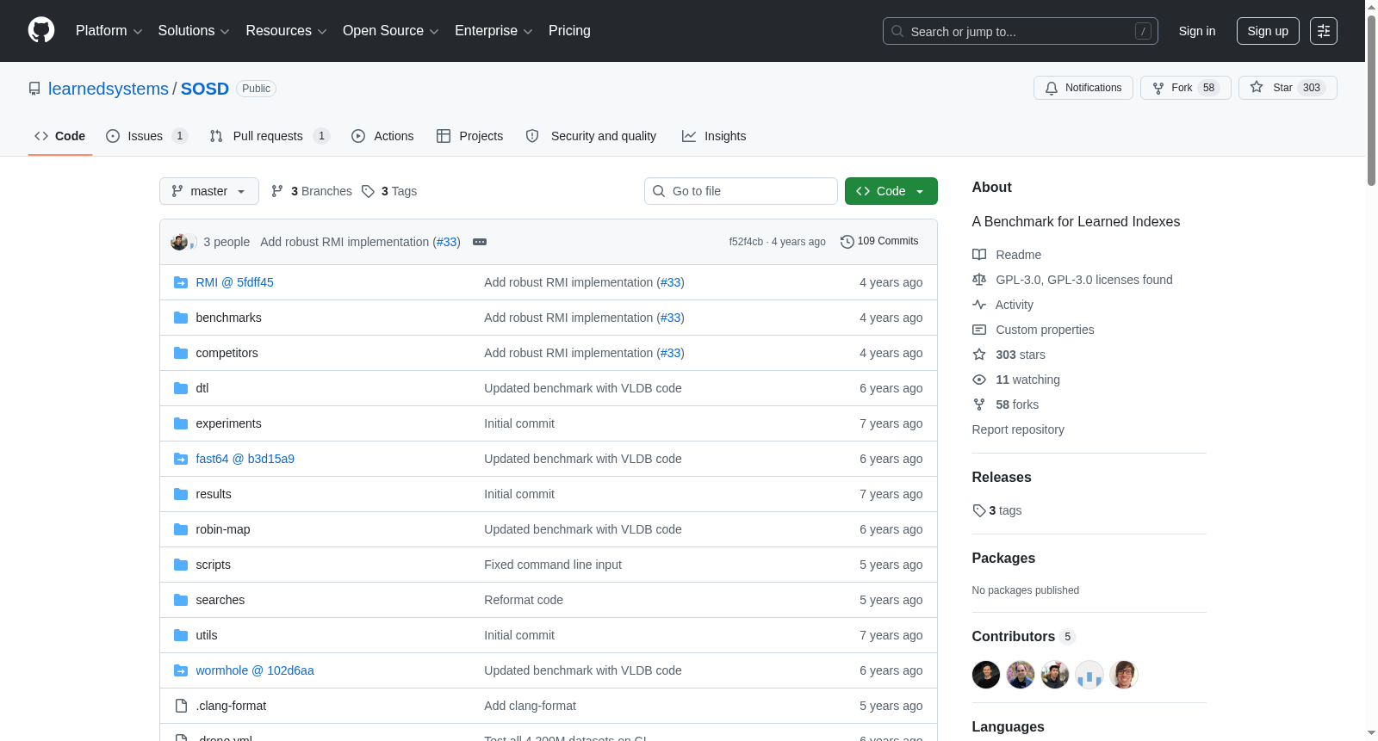Fork the repository
The height and width of the screenshot is (741, 1378).
point(1186,88)
